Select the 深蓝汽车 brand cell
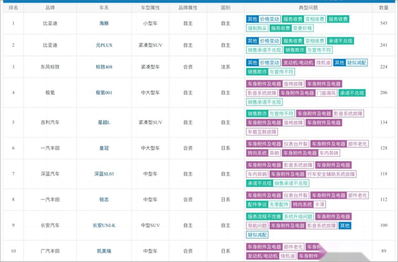 50,174
